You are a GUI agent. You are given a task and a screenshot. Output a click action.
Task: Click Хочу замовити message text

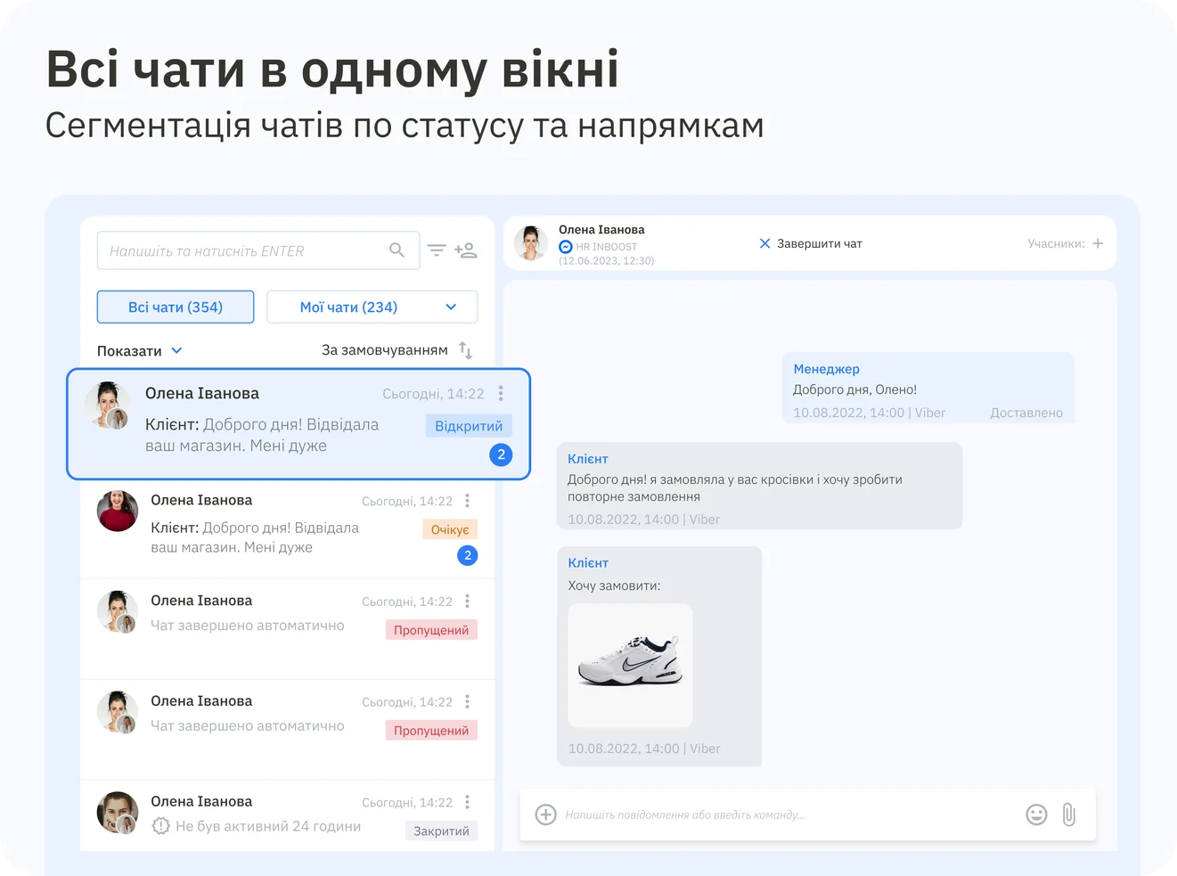(x=614, y=585)
